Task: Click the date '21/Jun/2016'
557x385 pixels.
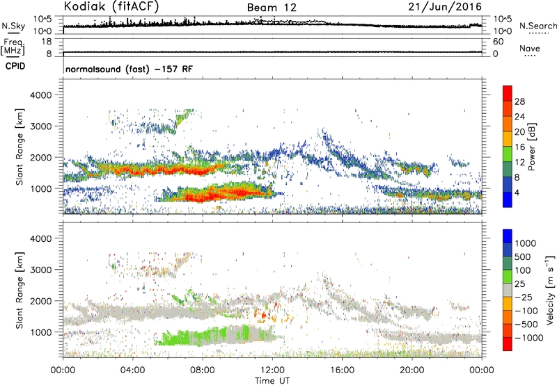Action: [445, 7]
